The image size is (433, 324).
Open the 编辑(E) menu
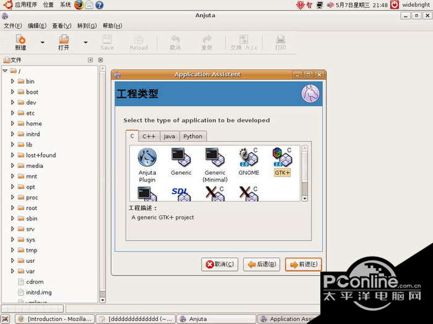[x=37, y=26]
